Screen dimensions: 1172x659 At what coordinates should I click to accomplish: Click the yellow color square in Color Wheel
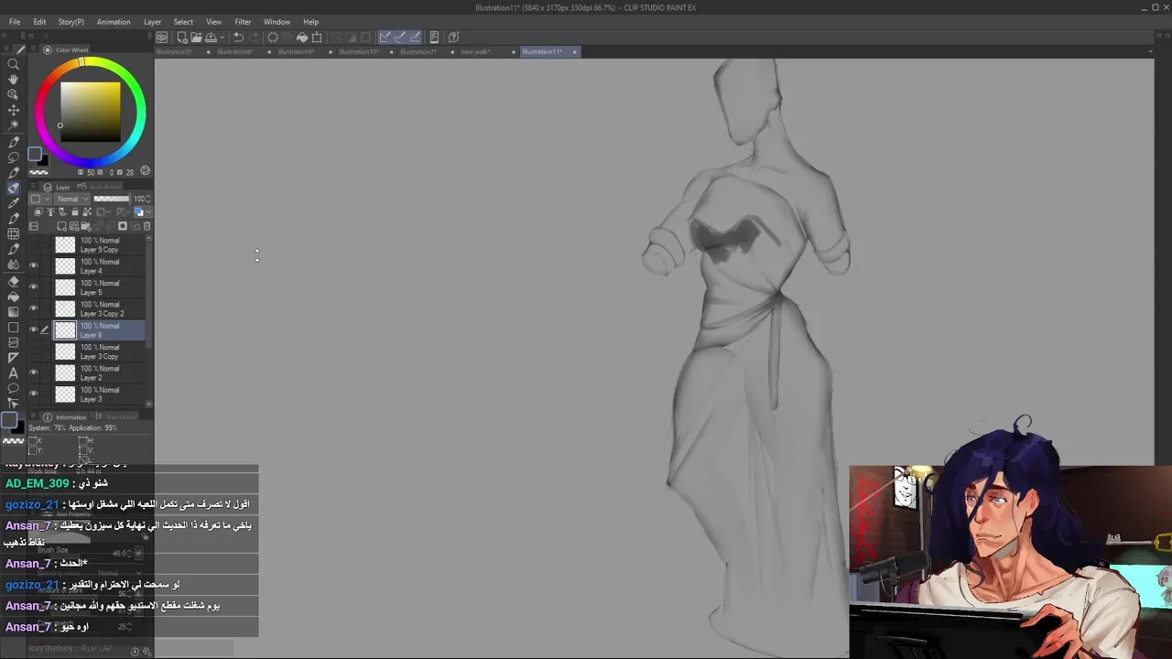90,112
